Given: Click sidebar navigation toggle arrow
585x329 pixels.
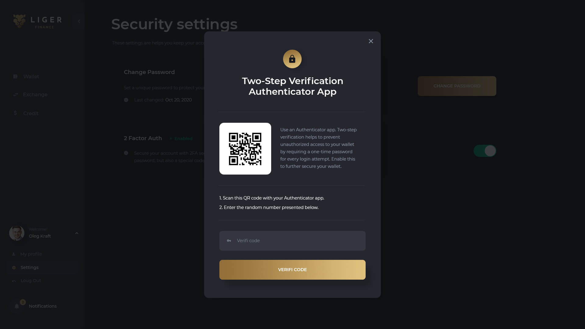Looking at the screenshot, I should point(79,21).
